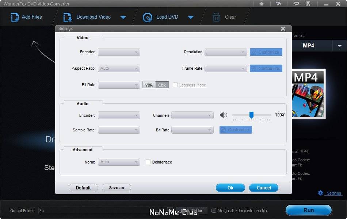
Task: Click the Add Files label
Action: [32, 17]
